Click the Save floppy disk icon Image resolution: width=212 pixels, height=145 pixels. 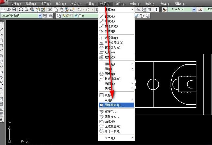[14, 9]
